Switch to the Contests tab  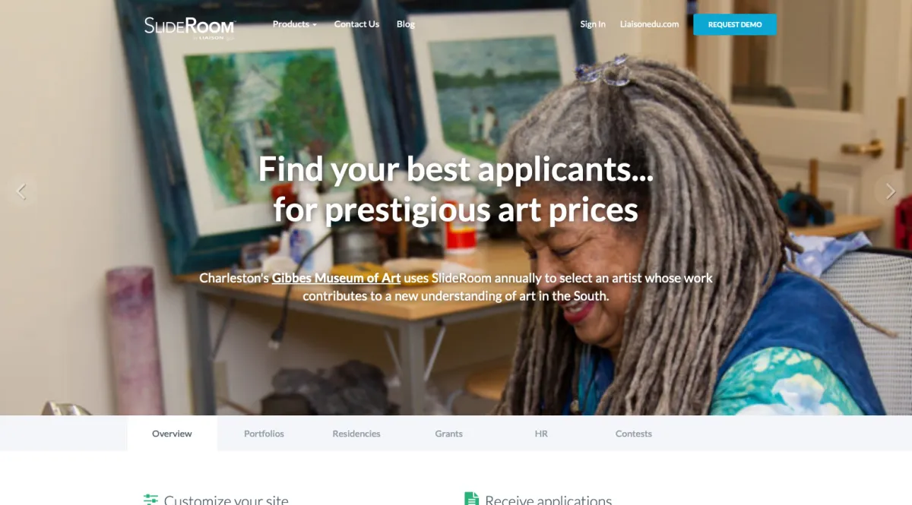[x=634, y=434]
